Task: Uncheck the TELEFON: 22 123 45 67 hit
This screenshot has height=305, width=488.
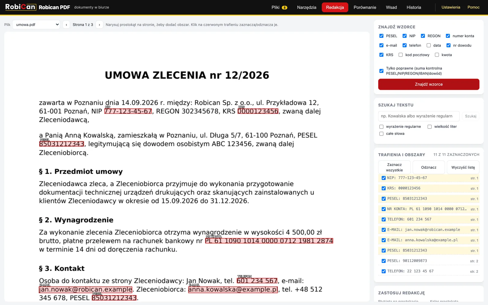Action: [x=384, y=271]
